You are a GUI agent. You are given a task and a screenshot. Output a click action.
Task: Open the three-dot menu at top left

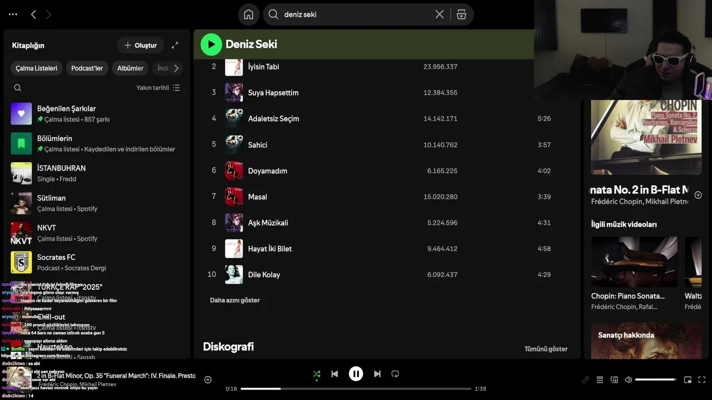(13, 14)
